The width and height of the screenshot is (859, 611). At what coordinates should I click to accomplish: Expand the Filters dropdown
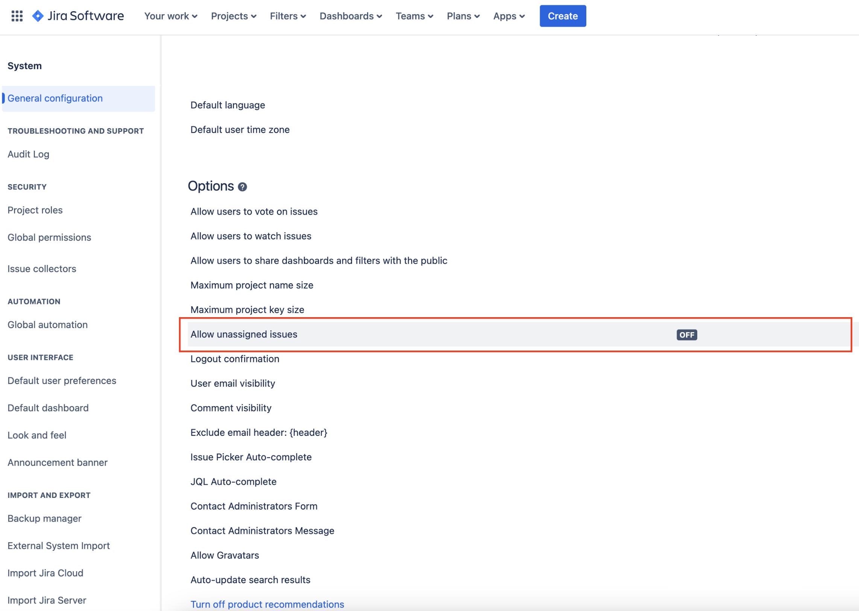pos(288,16)
